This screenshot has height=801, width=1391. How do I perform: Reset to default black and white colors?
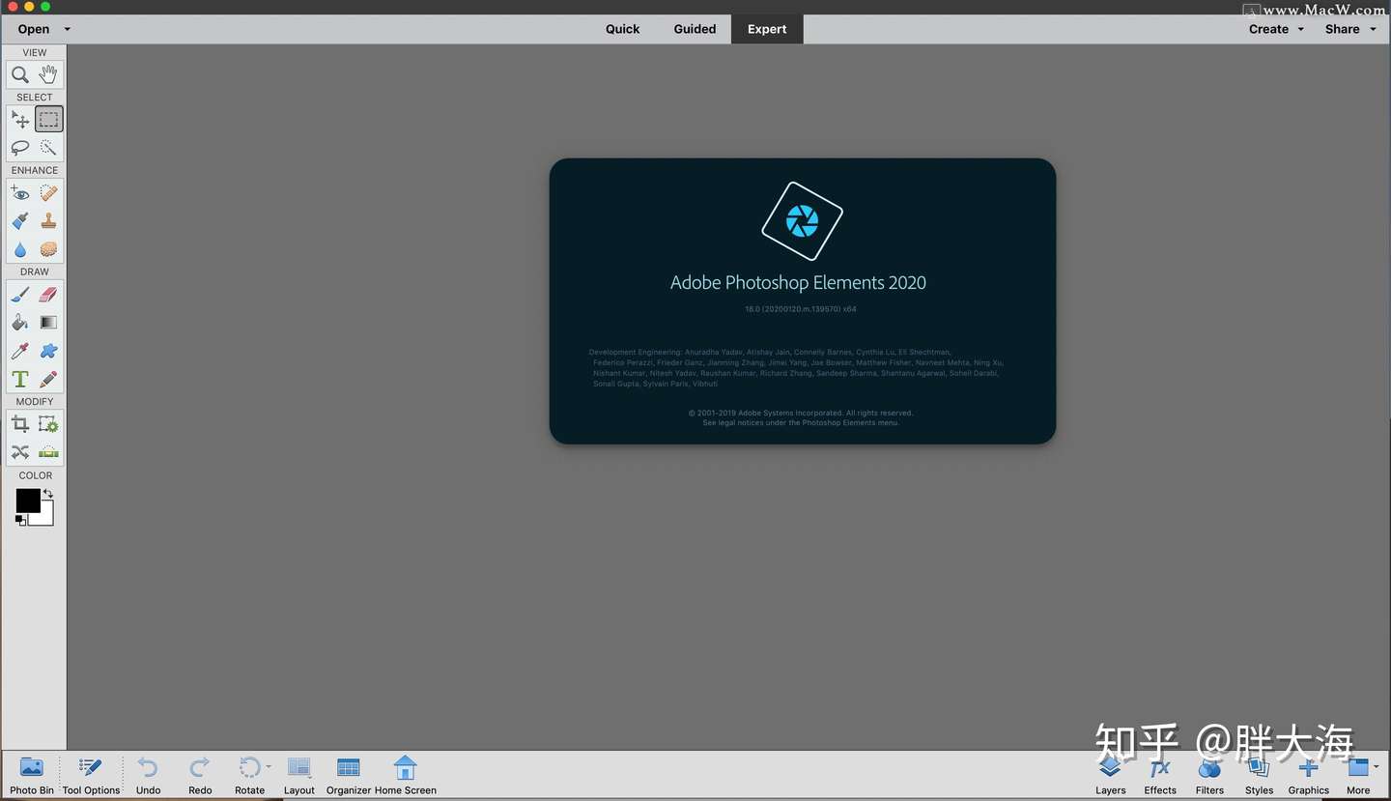point(20,521)
